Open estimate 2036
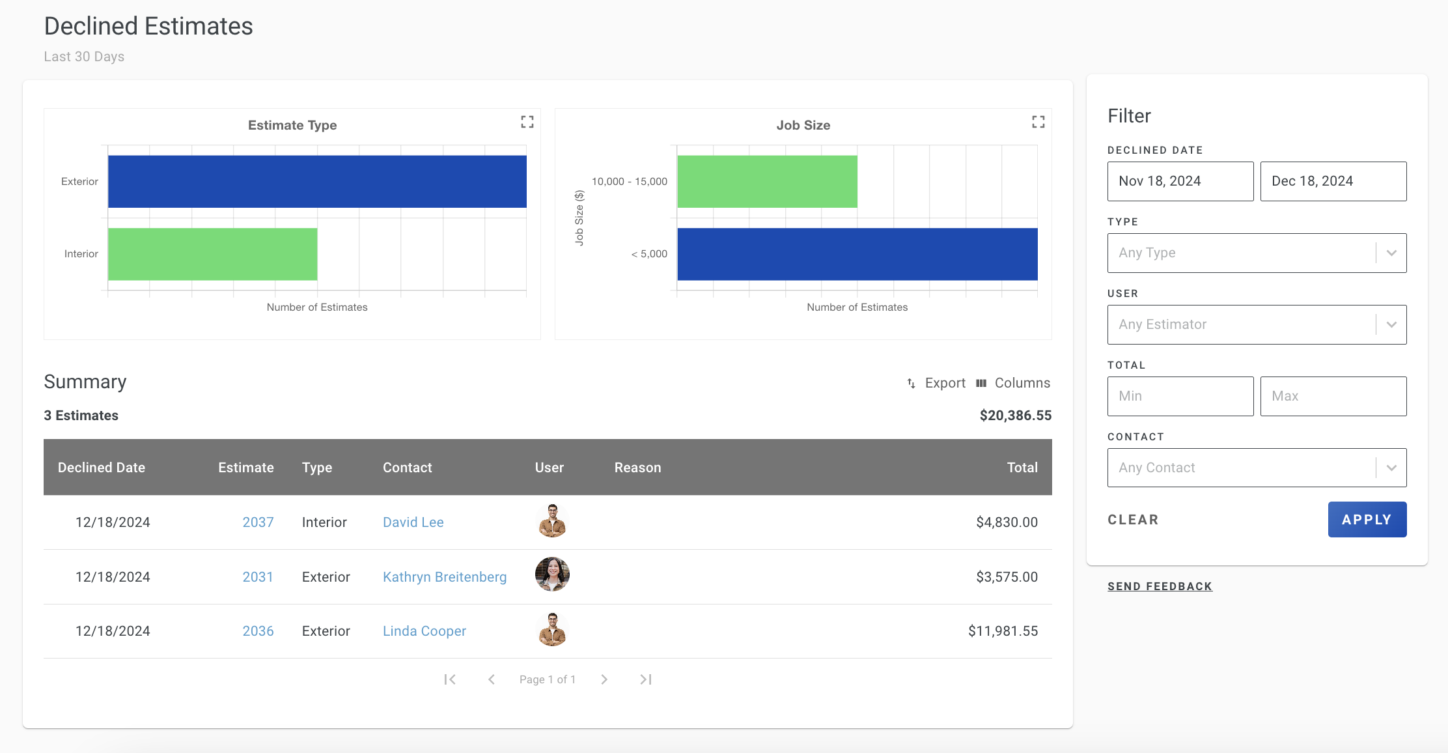Screen dimensions: 1448x753 [258, 631]
